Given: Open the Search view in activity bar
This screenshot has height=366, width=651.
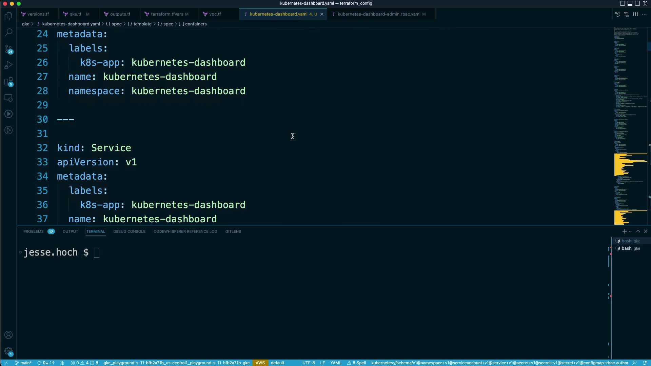Looking at the screenshot, I should [x=8, y=32].
